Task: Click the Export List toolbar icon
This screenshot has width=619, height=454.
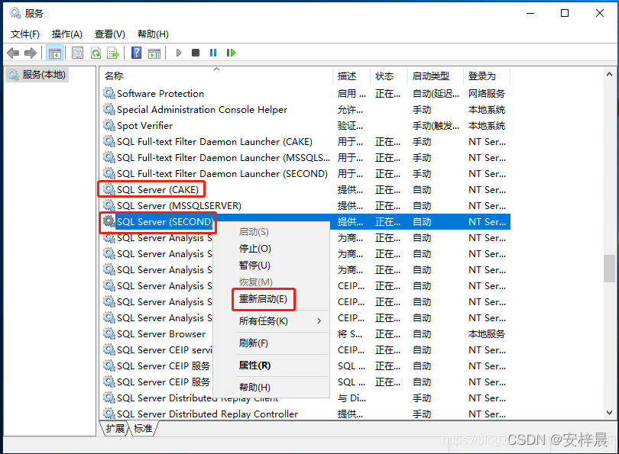Action: (112, 53)
